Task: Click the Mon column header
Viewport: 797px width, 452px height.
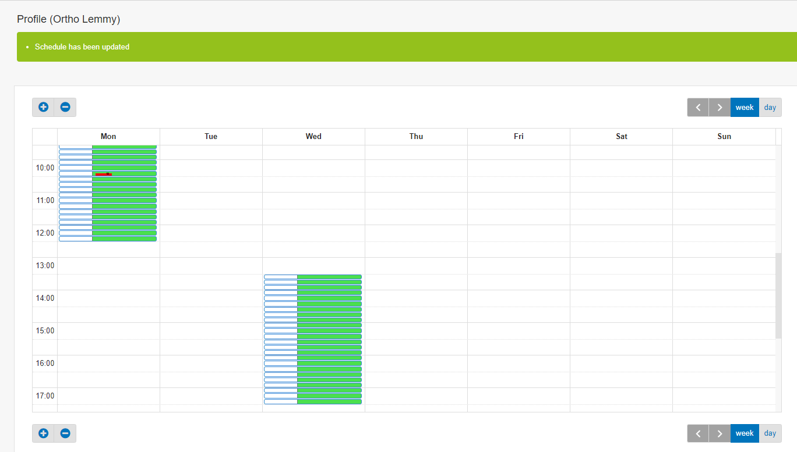Action: tap(108, 137)
